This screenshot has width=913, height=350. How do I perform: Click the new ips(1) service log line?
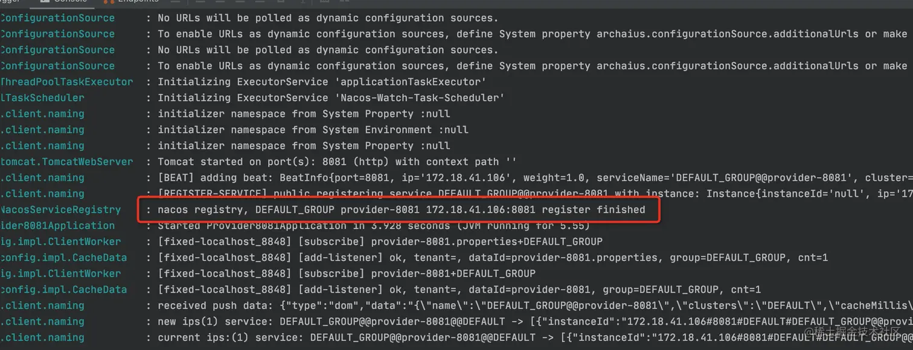pyautogui.click(x=531, y=322)
